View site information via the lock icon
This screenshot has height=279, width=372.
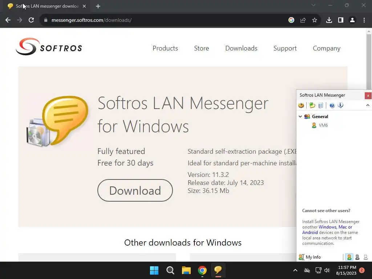click(x=45, y=20)
